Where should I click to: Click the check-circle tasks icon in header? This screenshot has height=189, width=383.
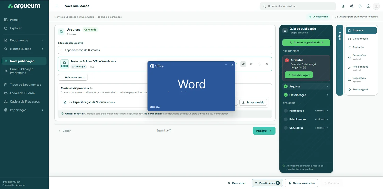coord(369,6)
